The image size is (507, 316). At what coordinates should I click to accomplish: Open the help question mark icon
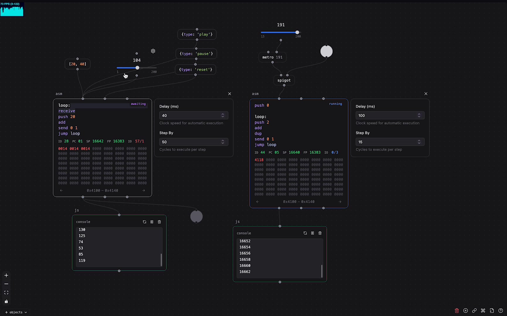coord(501,311)
